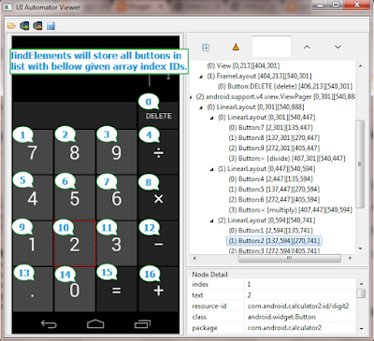Tap the decimal point key on the calculator
This screenshot has width=374, height=341.
(x=33, y=290)
